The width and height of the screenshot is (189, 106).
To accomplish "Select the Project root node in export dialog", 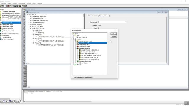I will click(x=76, y=34).
